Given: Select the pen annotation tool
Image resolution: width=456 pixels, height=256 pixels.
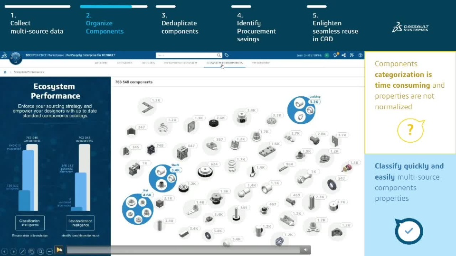Looking at the screenshot, I should coord(22,251).
